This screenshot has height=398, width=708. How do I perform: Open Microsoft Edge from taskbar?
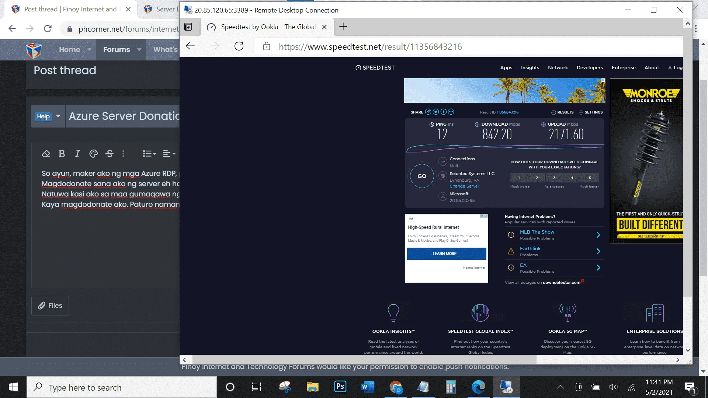point(479,387)
